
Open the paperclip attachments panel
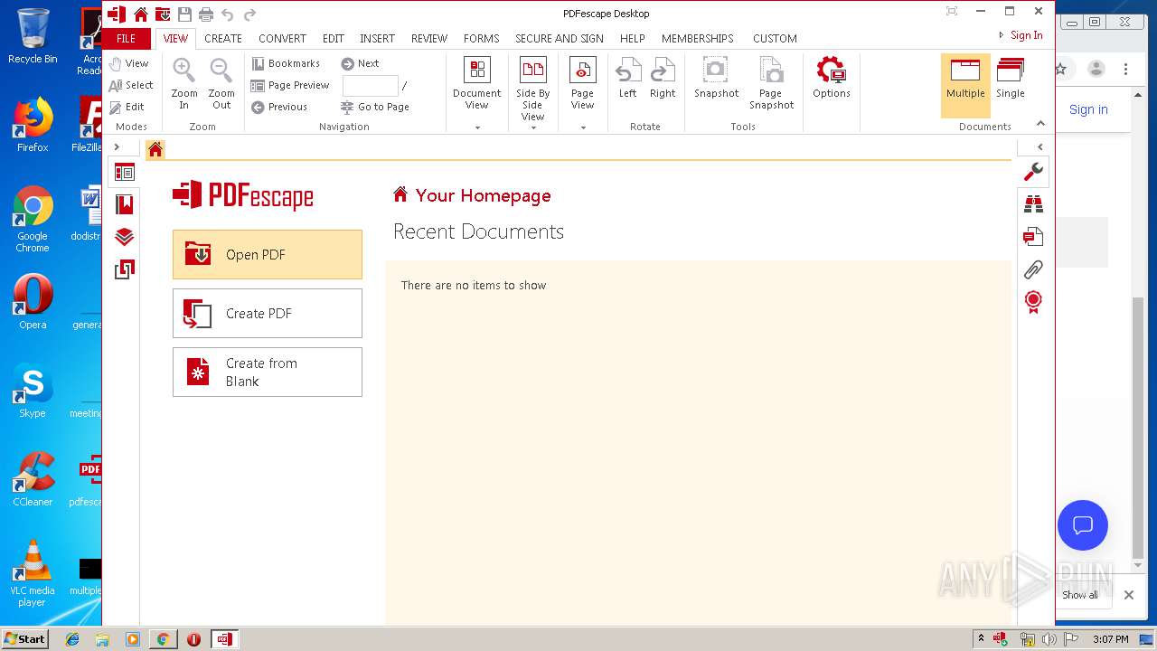pos(1033,269)
